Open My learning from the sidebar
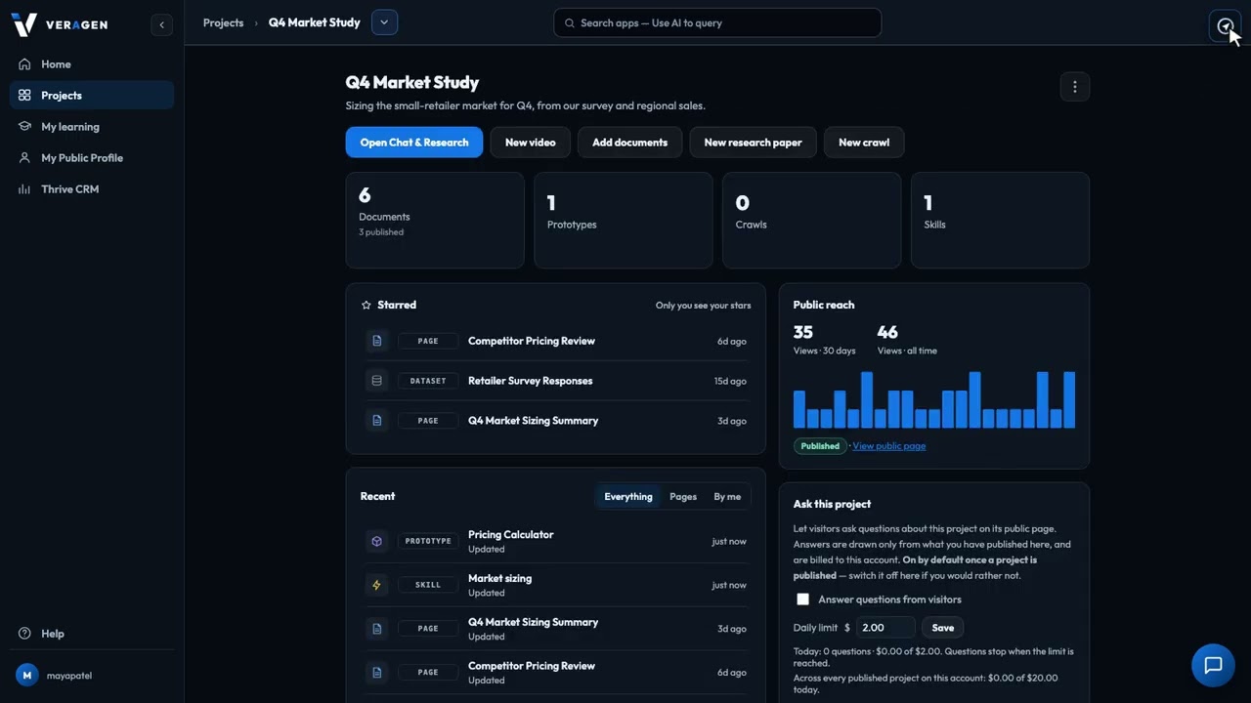The width and height of the screenshot is (1251, 703). [92, 127]
